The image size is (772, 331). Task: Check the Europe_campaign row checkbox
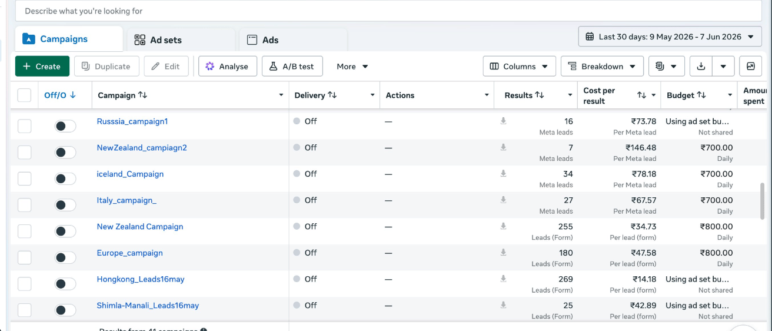click(x=24, y=257)
